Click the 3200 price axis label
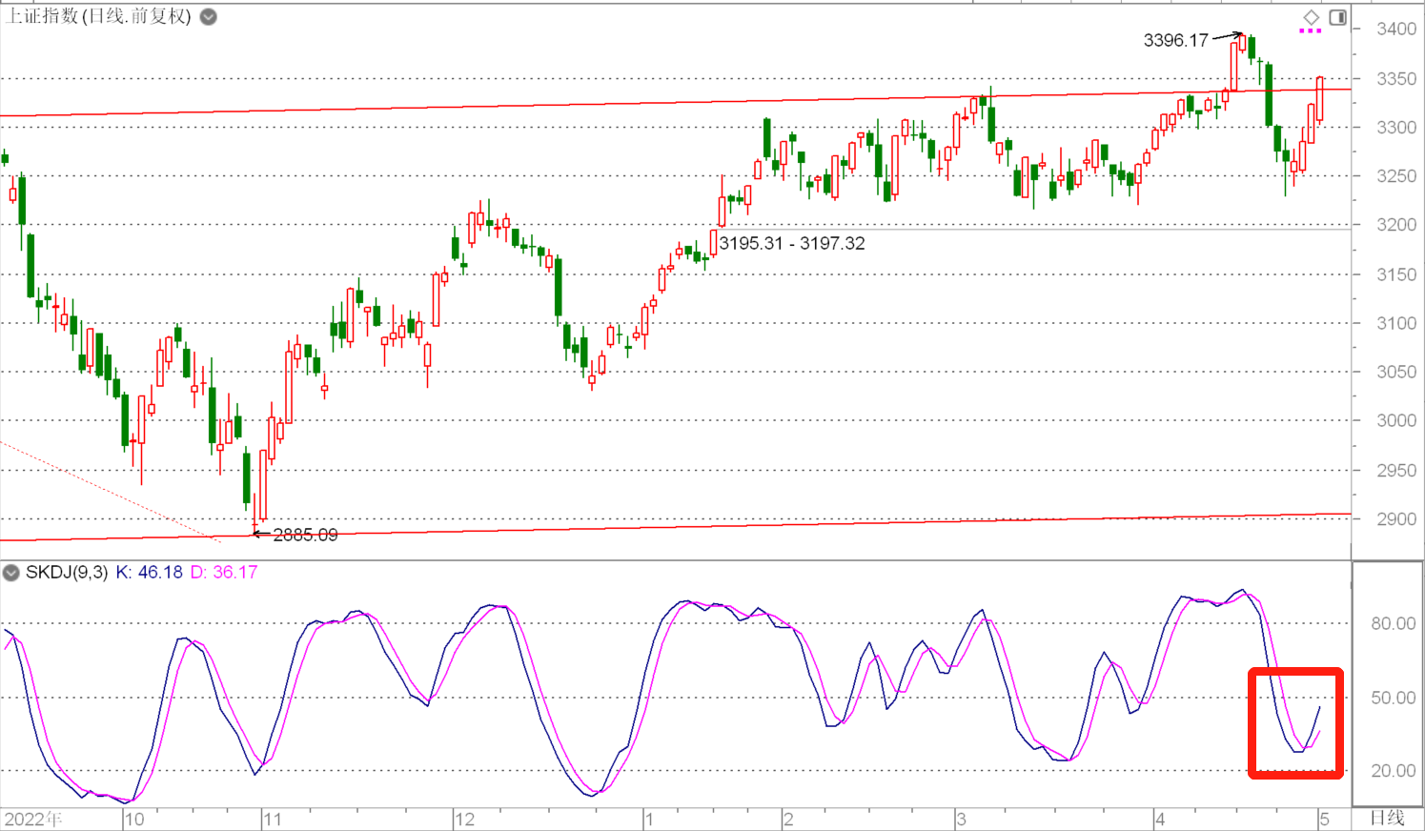 click(1396, 225)
